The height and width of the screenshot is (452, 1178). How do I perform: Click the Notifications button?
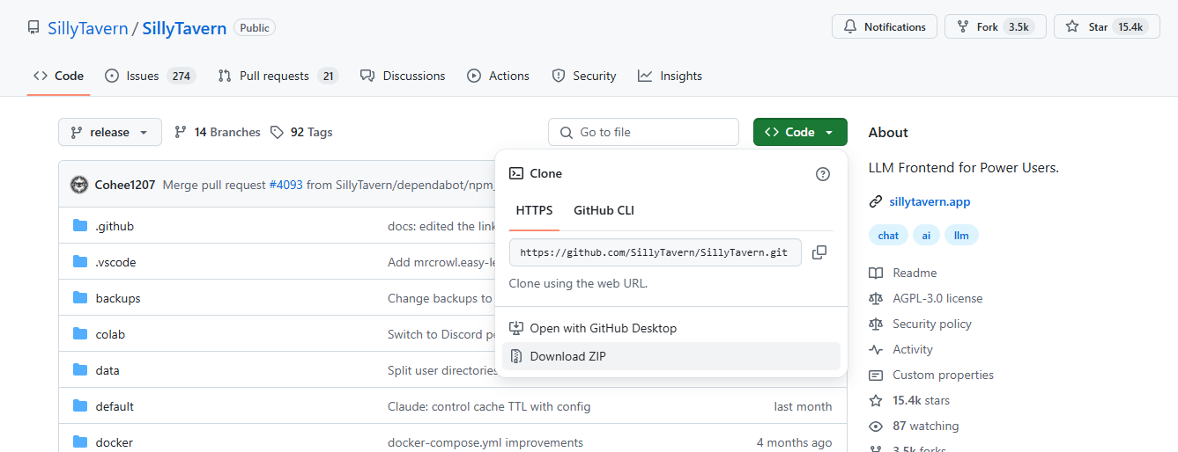click(885, 27)
